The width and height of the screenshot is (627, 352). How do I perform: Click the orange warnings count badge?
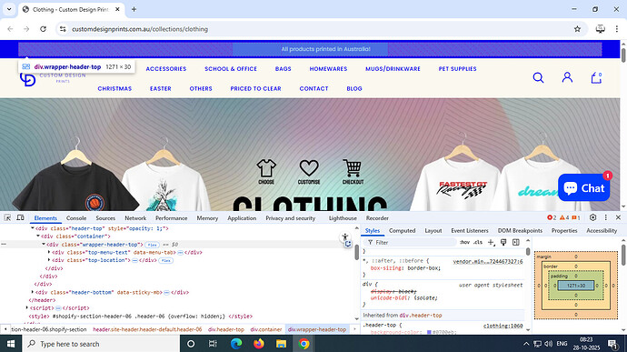pos(564,218)
